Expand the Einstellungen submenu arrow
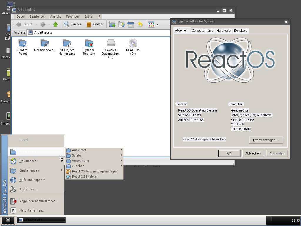 point(62,170)
